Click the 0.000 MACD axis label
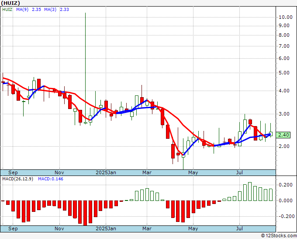Image resolution: width=297 pixels, height=239 pixels. click(286, 200)
